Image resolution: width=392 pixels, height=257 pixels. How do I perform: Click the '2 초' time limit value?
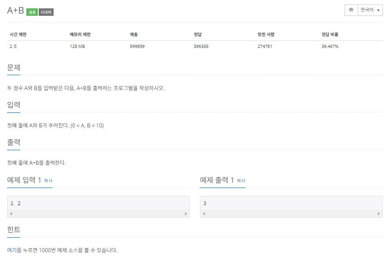14,46
